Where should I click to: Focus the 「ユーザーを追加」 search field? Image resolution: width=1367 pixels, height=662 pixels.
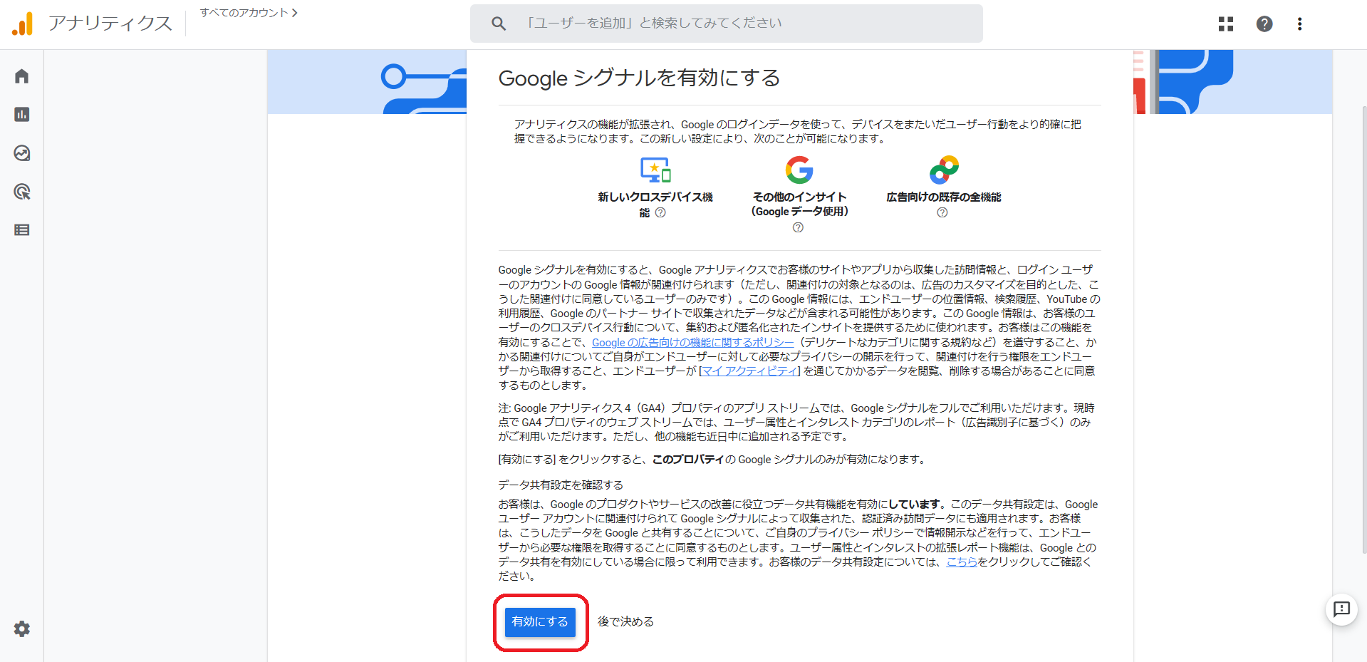point(727,24)
